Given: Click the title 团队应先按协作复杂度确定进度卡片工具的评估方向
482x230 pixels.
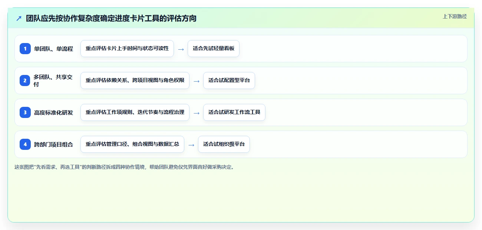Looking at the screenshot, I should tap(111, 18).
